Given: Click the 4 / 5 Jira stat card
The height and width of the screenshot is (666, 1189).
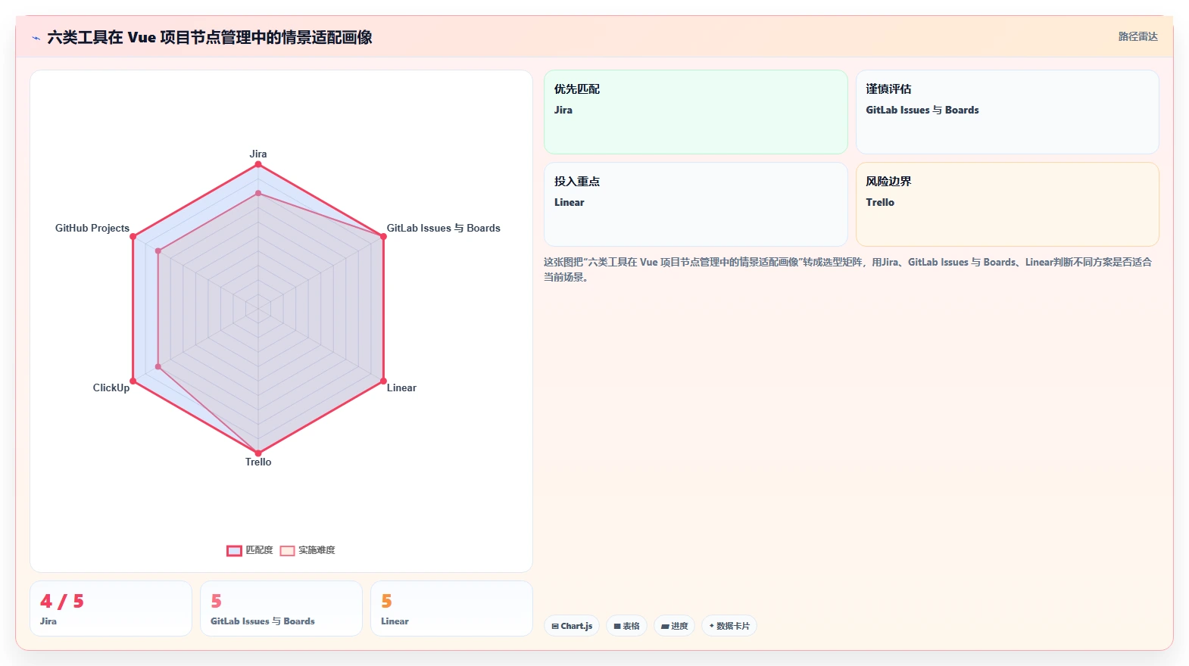Looking at the screenshot, I should [x=111, y=608].
